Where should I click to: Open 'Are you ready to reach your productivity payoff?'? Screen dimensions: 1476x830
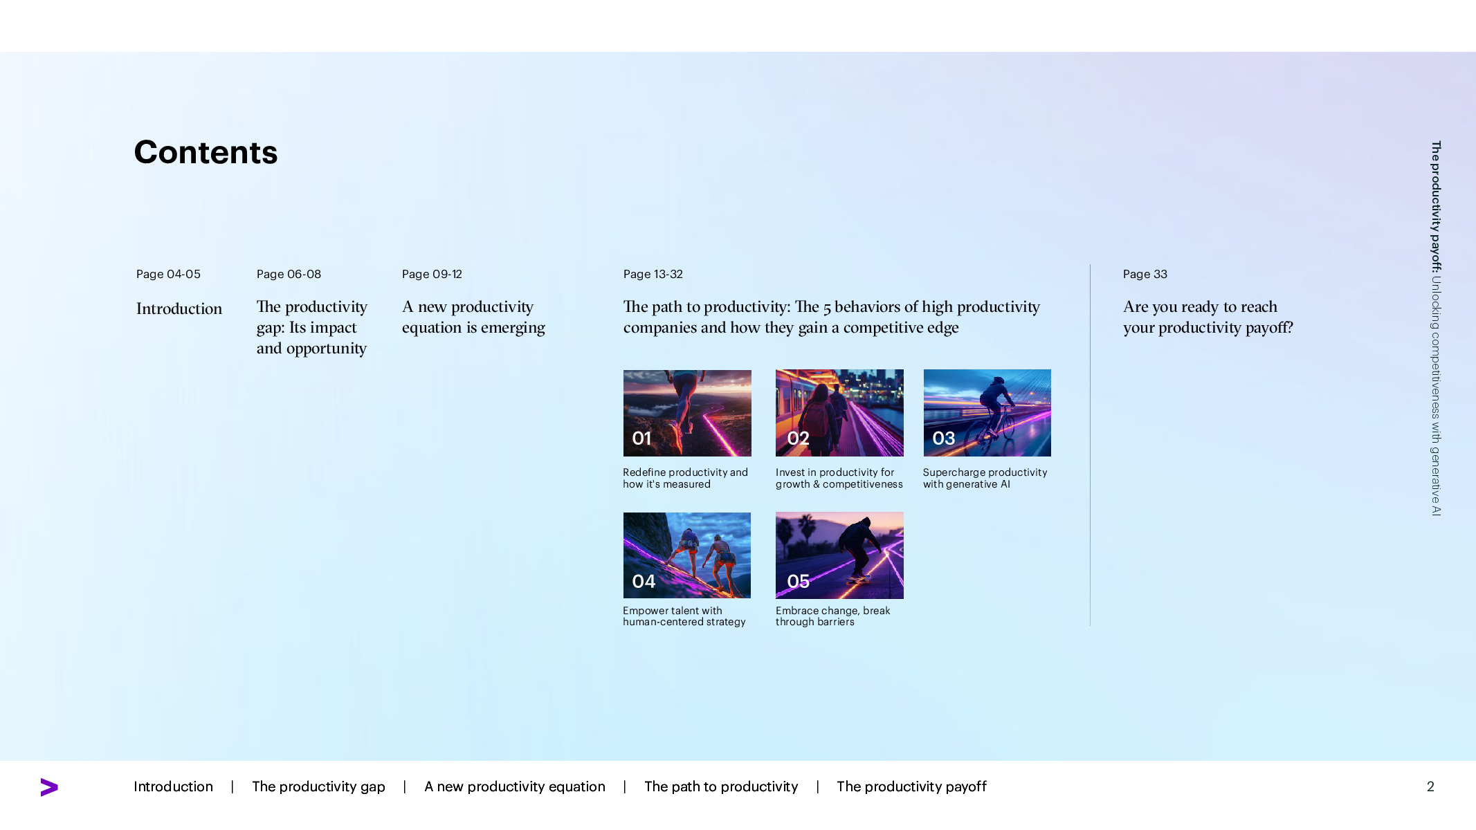[x=1208, y=317]
